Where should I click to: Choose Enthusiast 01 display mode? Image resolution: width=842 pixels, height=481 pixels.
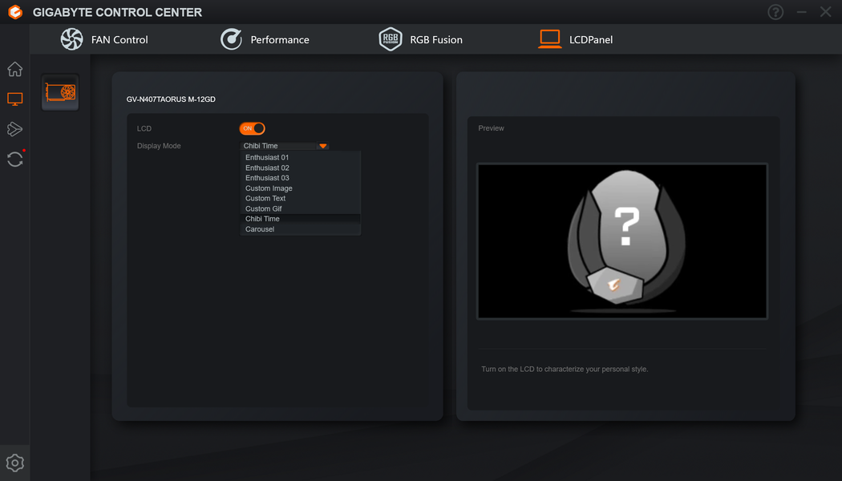pos(300,157)
